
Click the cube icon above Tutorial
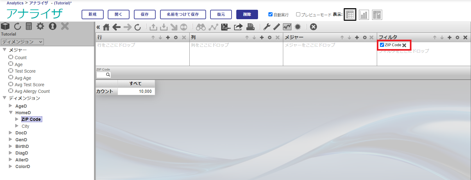pyautogui.click(x=5, y=26)
